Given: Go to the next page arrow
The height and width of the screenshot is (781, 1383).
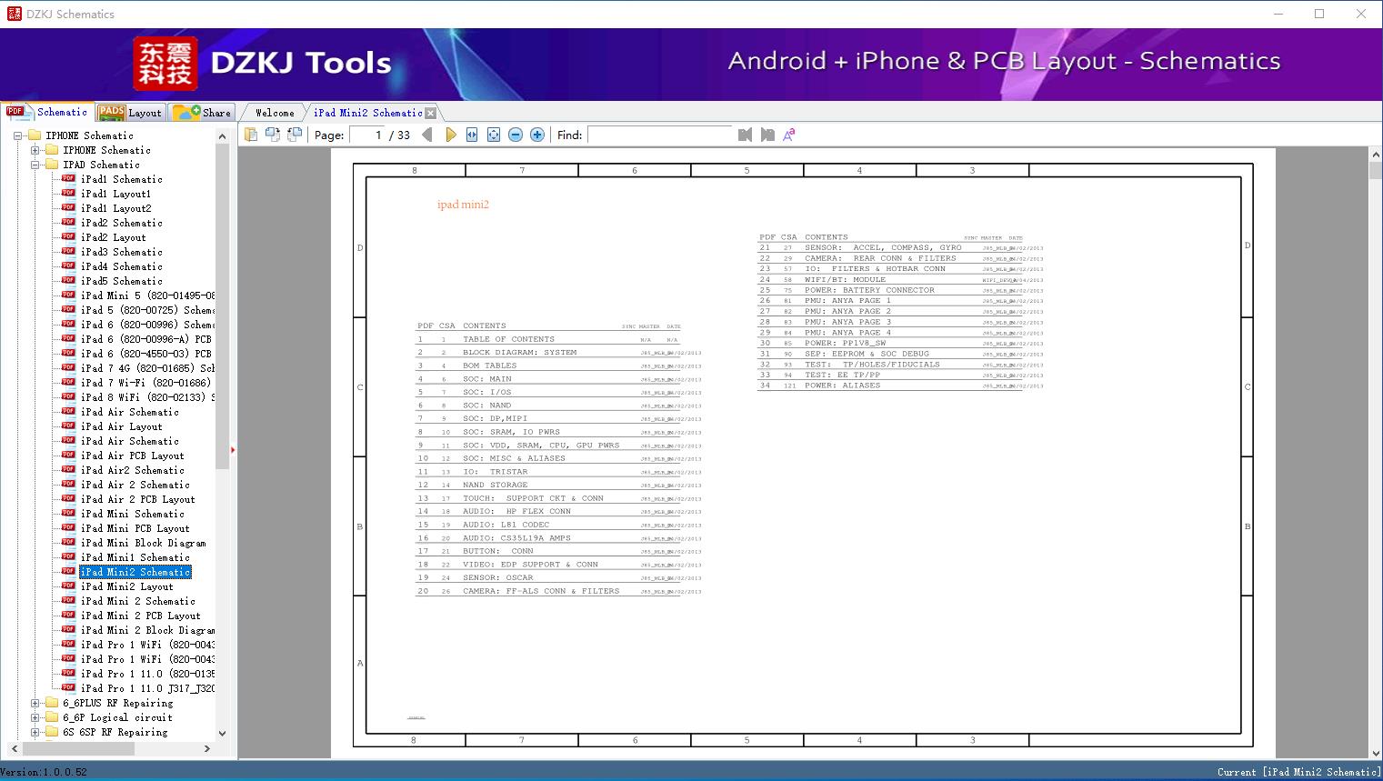Looking at the screenshot, I should (450, 135).
